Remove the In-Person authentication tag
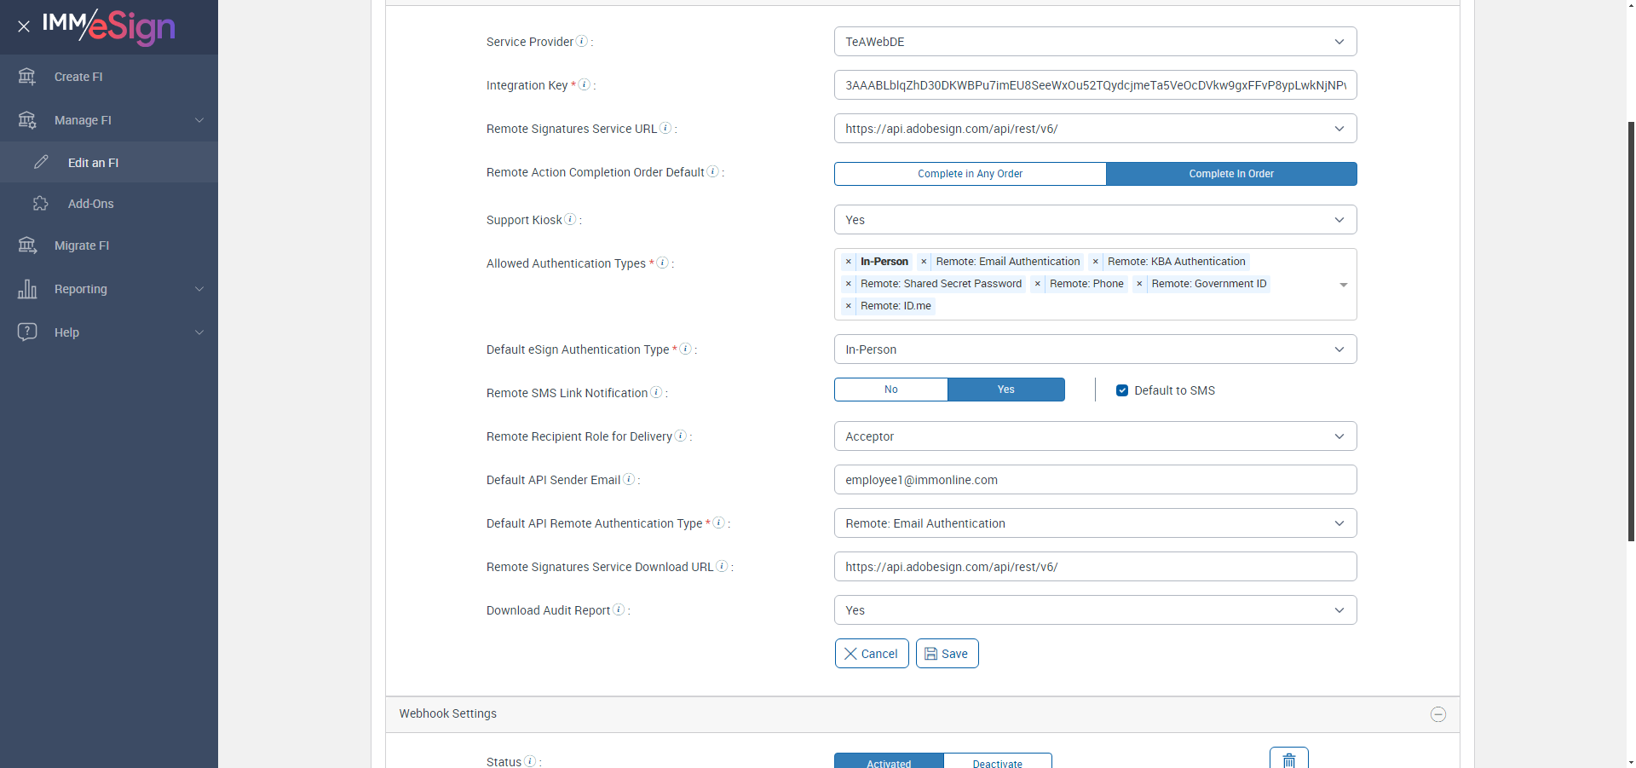This screenshot has width=1636, height=768. (849, 262)
